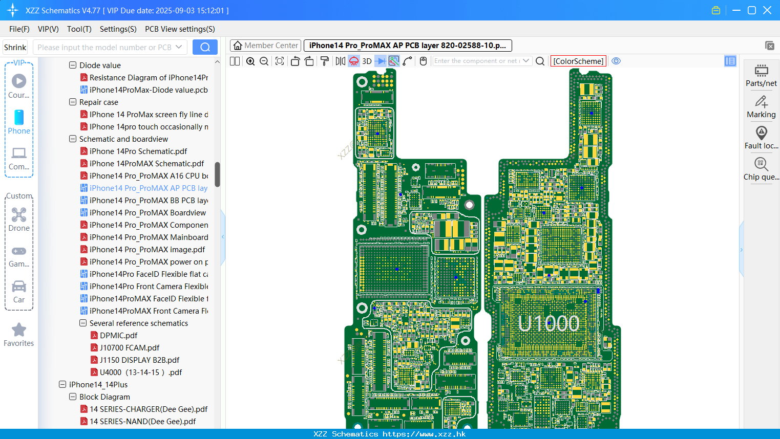Viewport: 780px width, 439px height.
Task: Open J10700 FCAM.pdf
Action: (130, 347)
